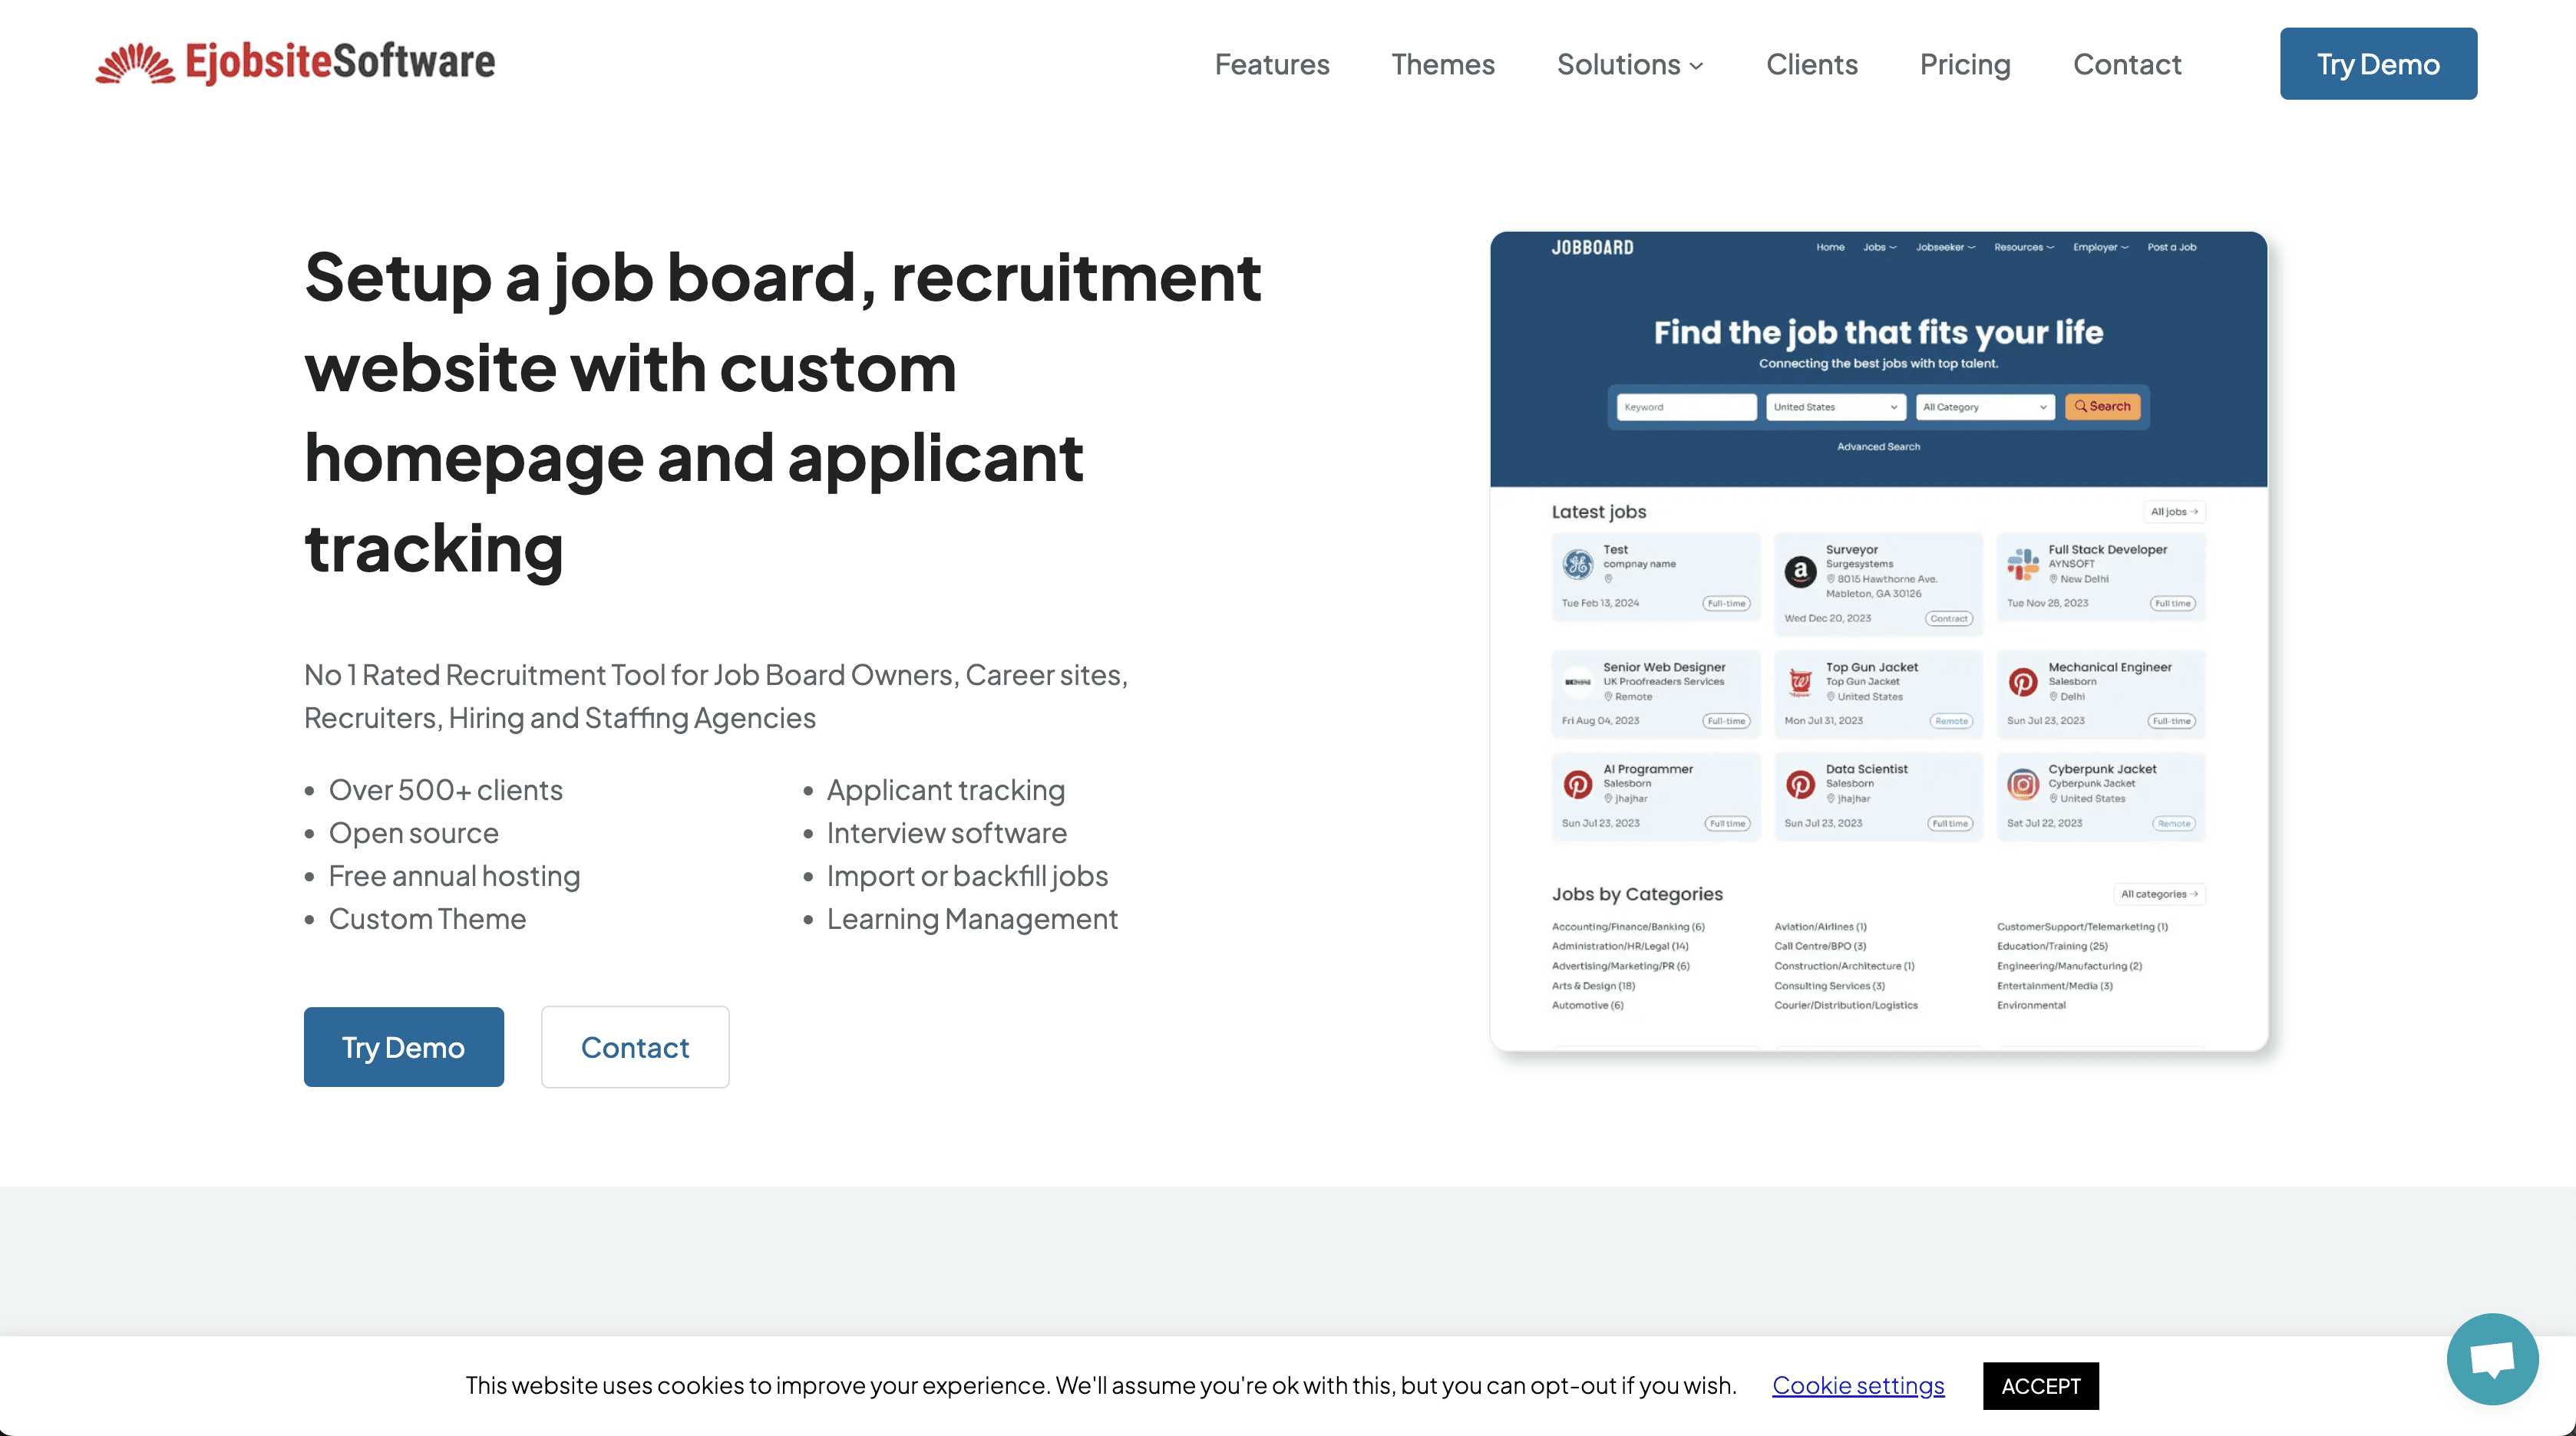2576x1436 pixels.
Task: Open the Solutions dropdown menu
Action: [x=1628, y=62]
